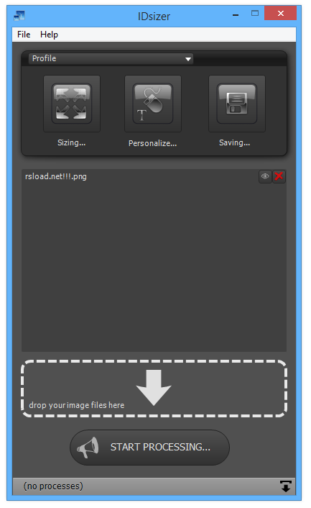Screen dimensions: 311x508
Task: Click the (no processes) status bar
Action: (x=154, y=486)
